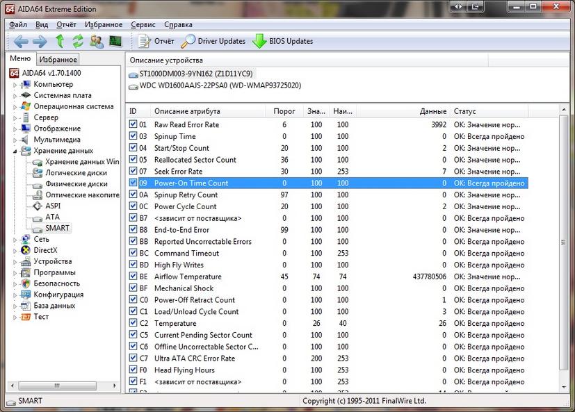Open BIOS Updates from the toolbar
This screenshot has width=575, height=412.
(x=283, y=41)
